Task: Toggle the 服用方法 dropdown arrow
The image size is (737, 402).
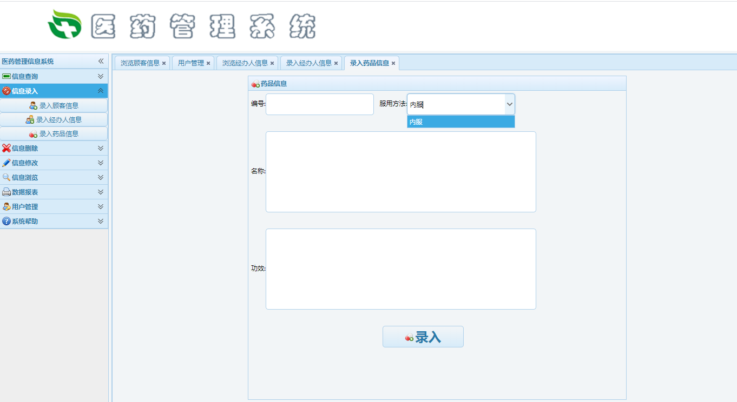Action: point(509,104)
